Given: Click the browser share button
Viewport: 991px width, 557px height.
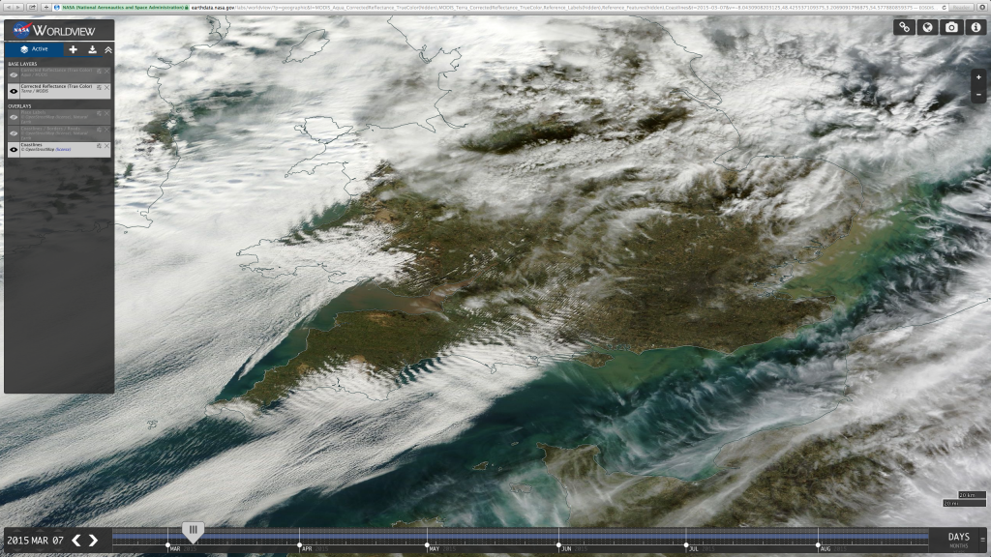Looking at the screenshot, I should pyautogui.click(x=32, y=7).
